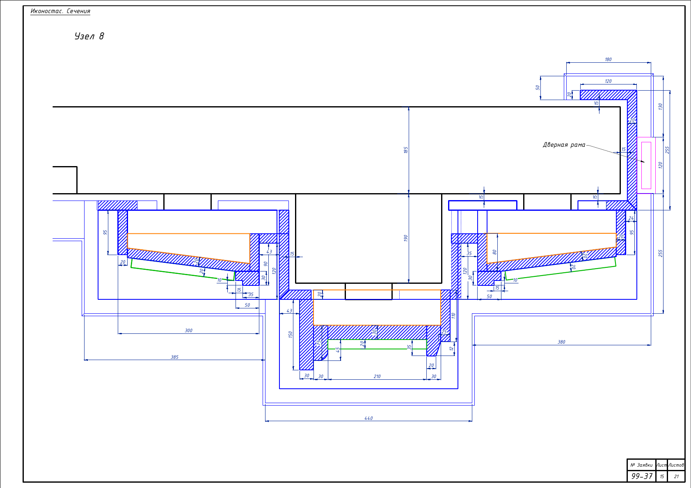
Task: Select the 440 dimension value
Action: coord(368,418)
